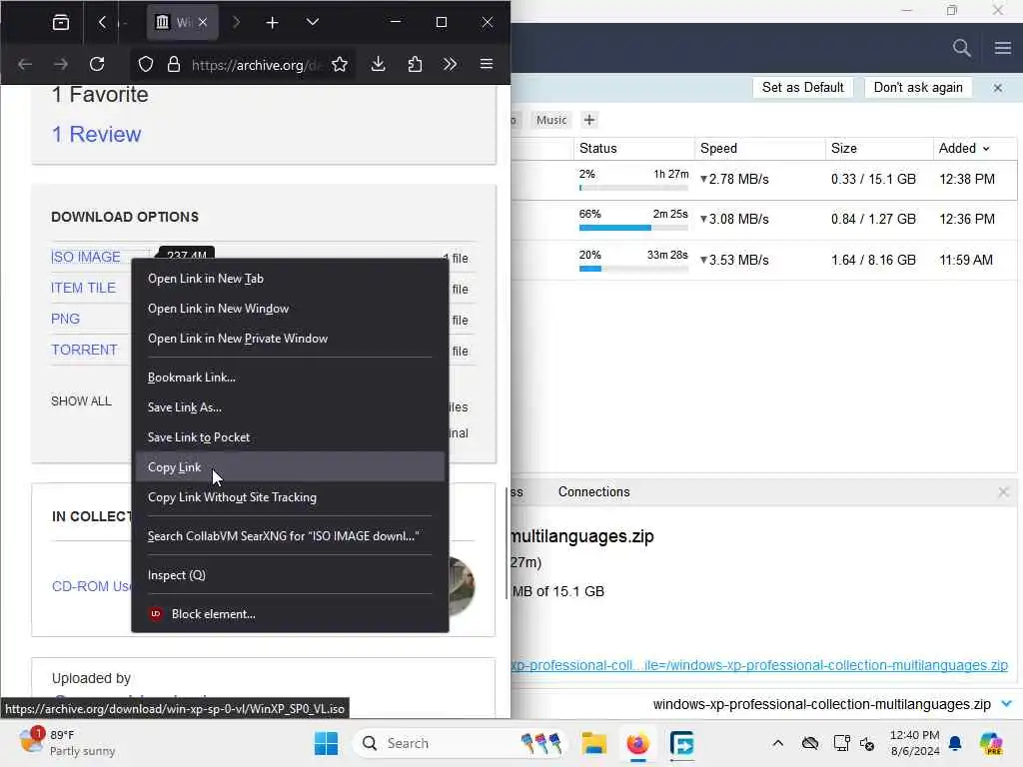Open Firefox application hamburger menu
This screenshot has width=1023, height=767.
pyautogui.click(x=487, y=64)
